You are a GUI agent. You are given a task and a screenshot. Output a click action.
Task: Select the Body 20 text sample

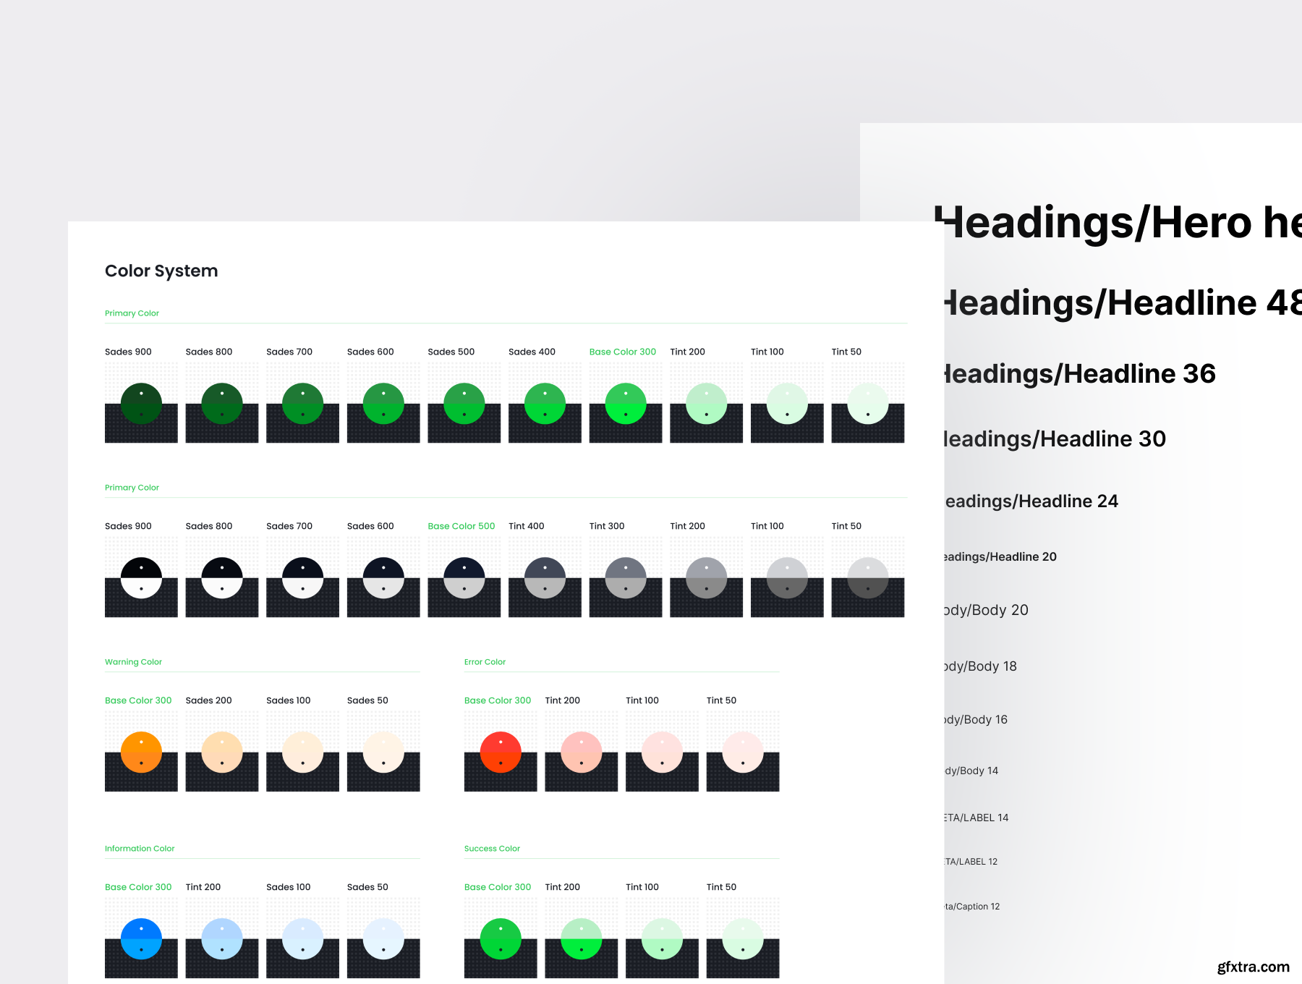point(986,610)
